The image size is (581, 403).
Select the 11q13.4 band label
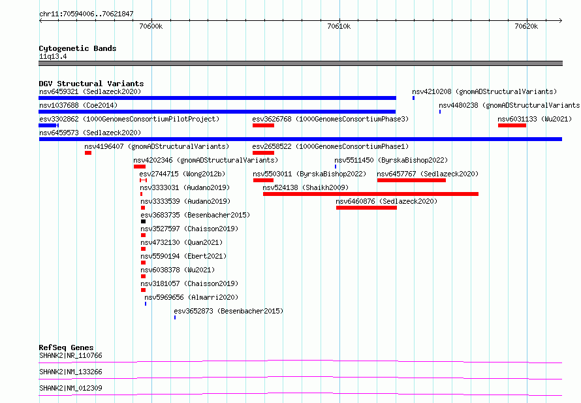[53, 56]
